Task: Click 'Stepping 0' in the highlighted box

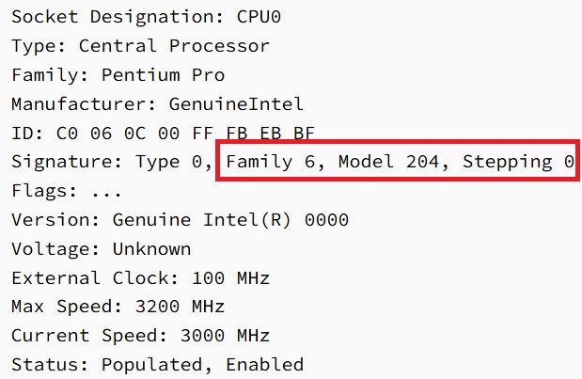Action: [519, 162]
